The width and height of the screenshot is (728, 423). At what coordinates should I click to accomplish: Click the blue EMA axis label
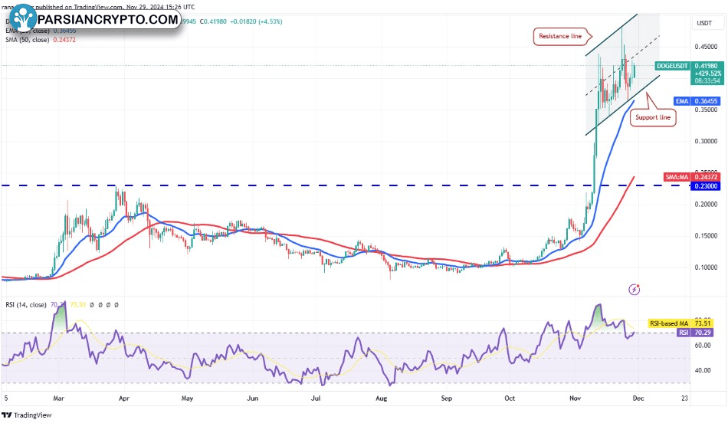(681, 100)
